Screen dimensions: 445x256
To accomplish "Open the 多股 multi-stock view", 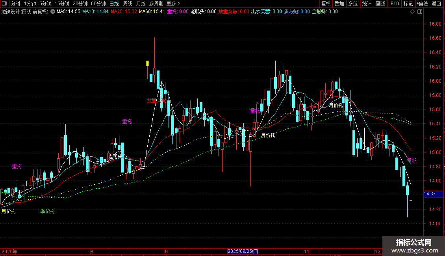I will (x=353, y=4).
